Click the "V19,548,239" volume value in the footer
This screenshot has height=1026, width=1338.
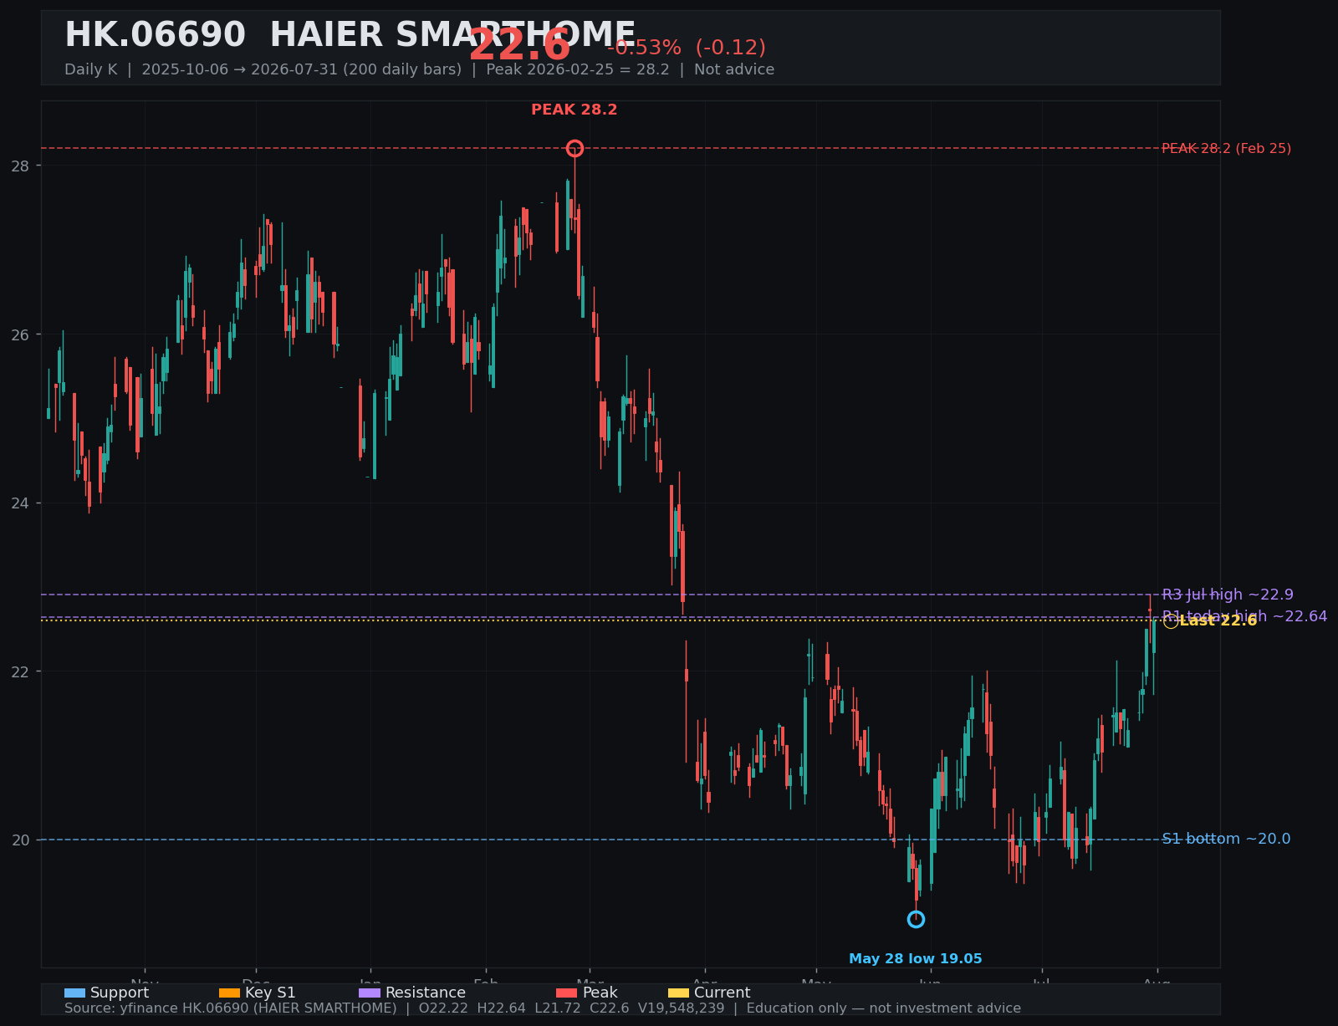click(681, 1008)
